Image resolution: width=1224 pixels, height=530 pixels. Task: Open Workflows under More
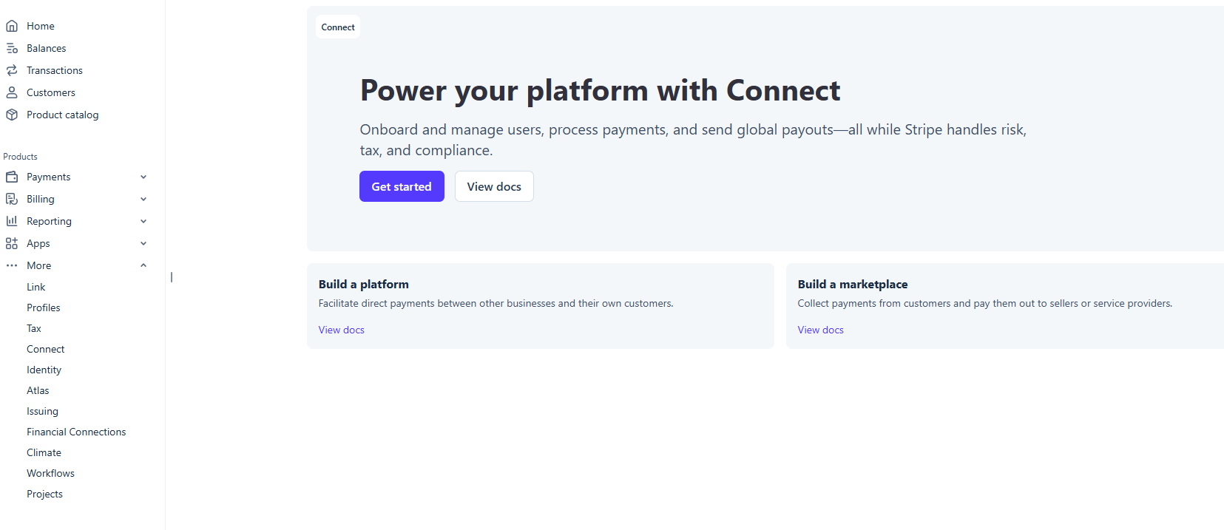tap(51, 473)
